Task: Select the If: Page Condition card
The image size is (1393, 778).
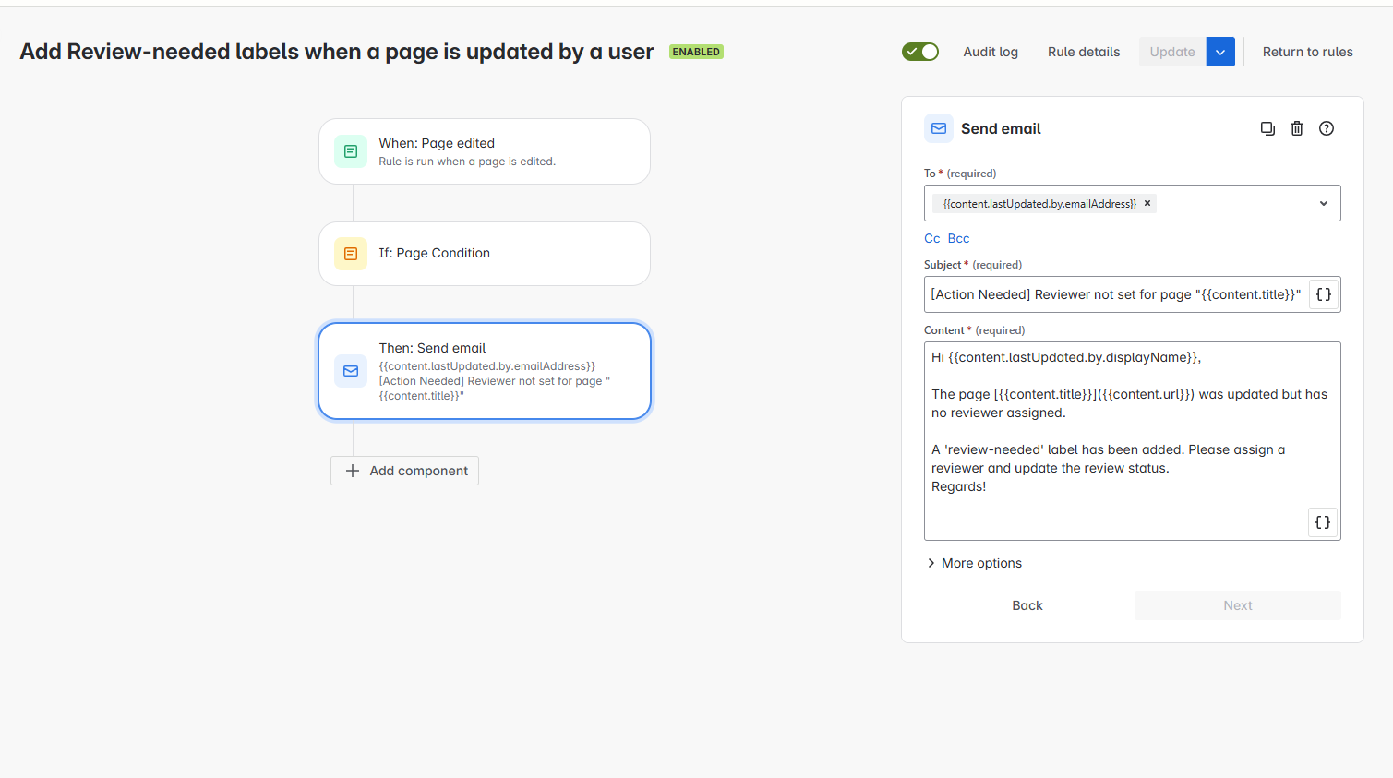Action: [485, 253]
